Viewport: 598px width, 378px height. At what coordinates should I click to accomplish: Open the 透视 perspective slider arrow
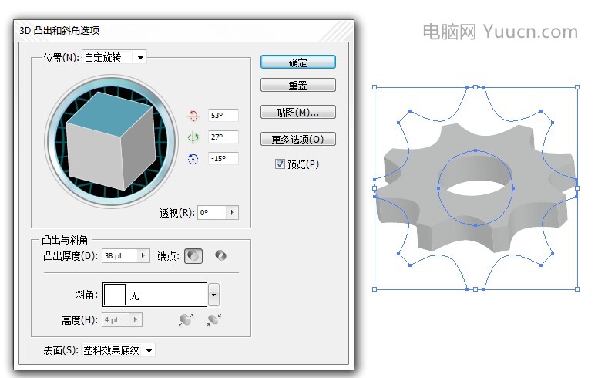(232, 213)
